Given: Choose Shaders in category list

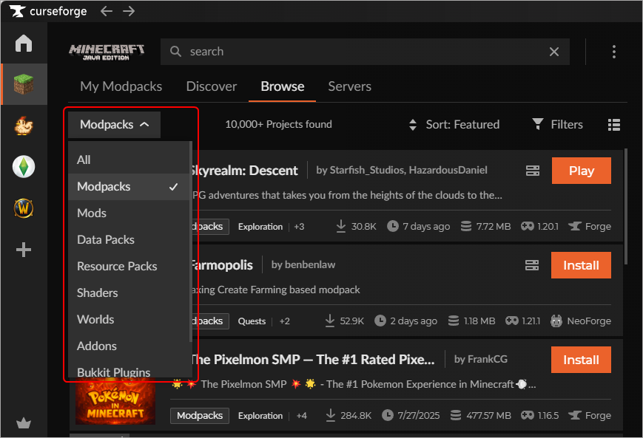Looking at the screenshot, I should (x=129, y=293).
